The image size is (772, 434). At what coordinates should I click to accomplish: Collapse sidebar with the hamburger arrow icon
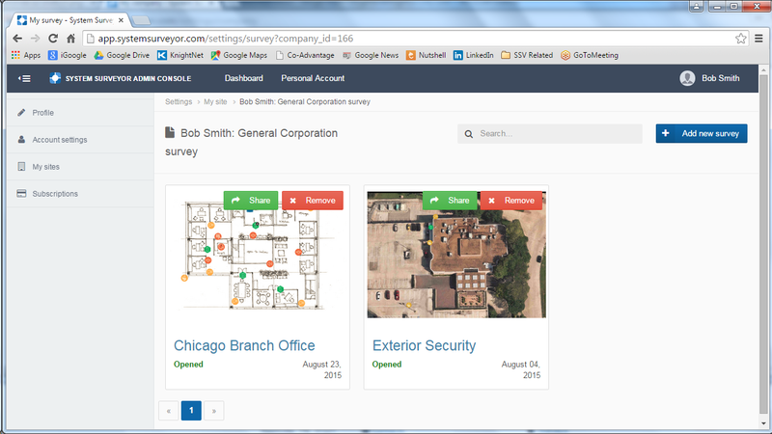24,78
